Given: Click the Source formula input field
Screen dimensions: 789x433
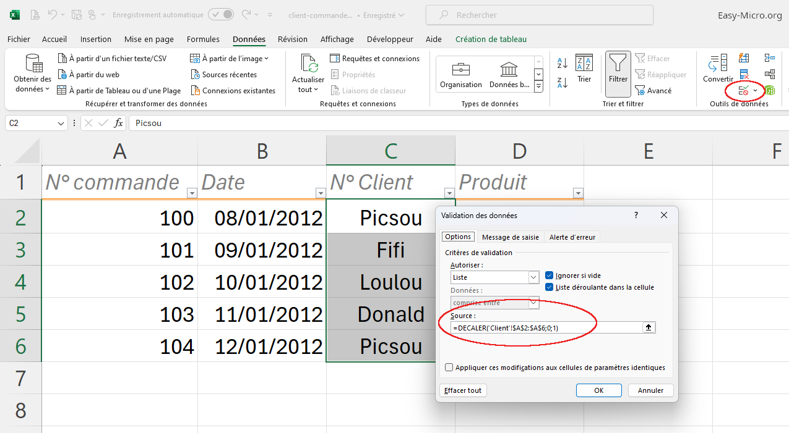Looking at the screenshot, I should (x=546, y=327).
